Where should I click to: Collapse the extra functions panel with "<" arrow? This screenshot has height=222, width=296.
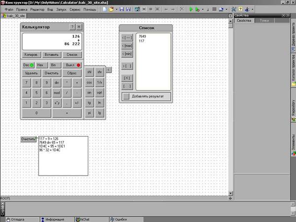click(109, 70)
